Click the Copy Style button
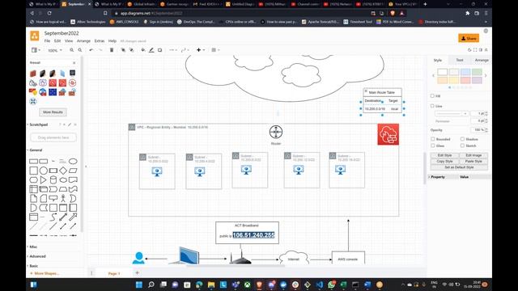Image resolution: width=518 pixels, height=291 pixels. pyautogui.click(x=444, y=162)
